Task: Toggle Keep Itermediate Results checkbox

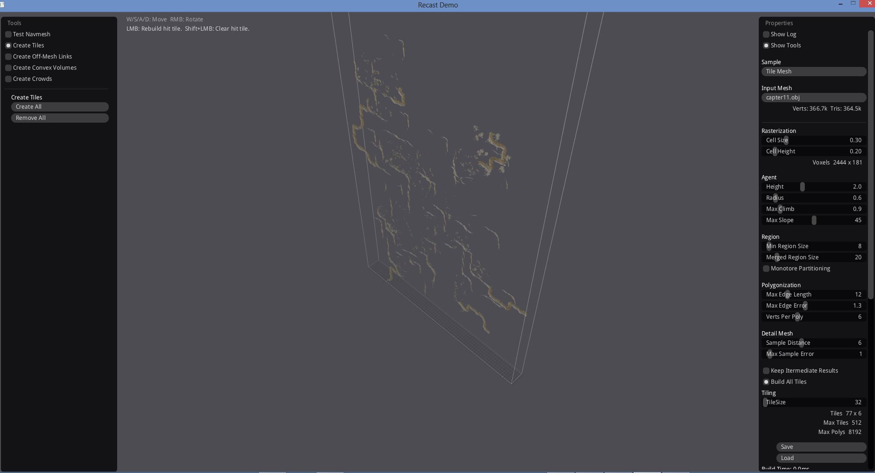Action: click(x=766, y=371)
